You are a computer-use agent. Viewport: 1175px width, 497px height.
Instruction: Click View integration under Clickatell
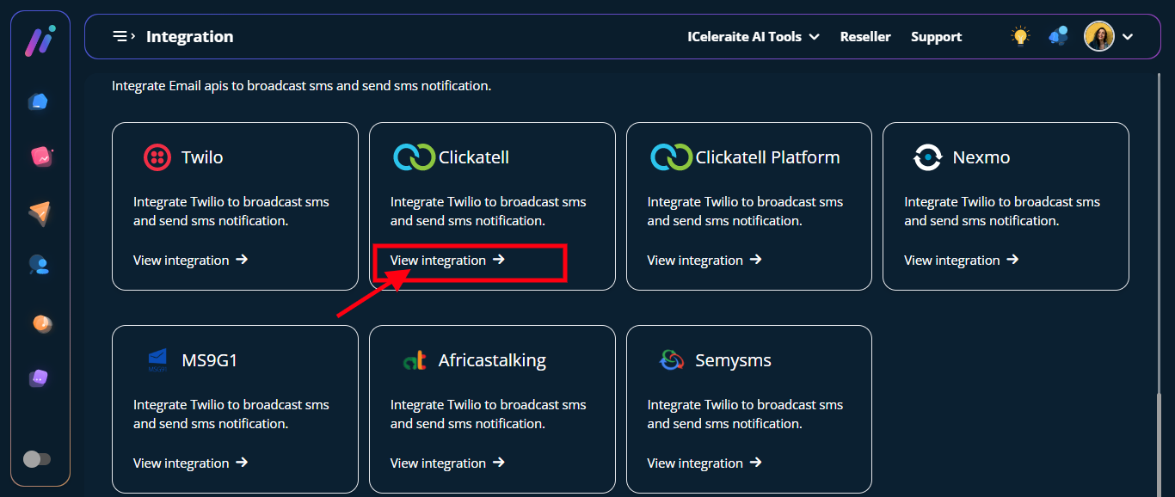pos(447,260)
